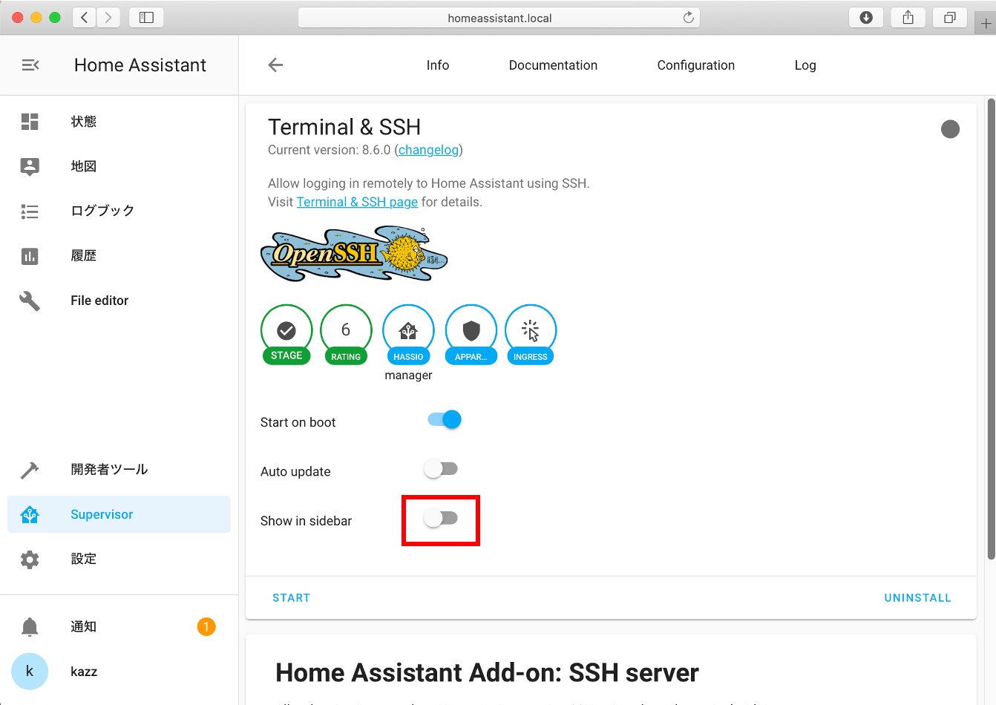Click the START button
Screen dimensions: 996x705
point(292,598)
